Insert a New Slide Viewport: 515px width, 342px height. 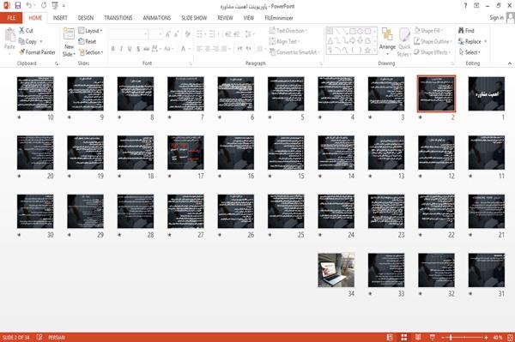(69, 42)
